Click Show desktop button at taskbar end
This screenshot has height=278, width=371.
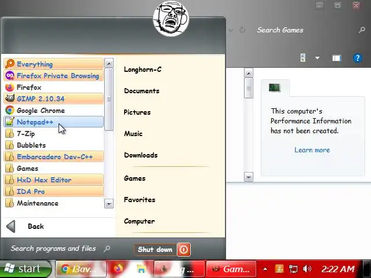pyautogui.click(x=367, y=269)
